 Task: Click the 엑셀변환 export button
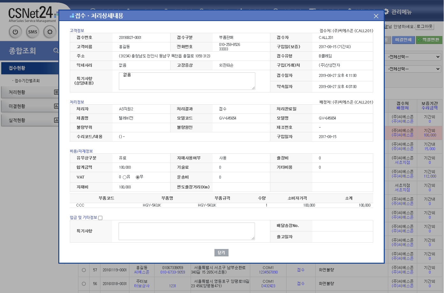click(x=429, y=40)
